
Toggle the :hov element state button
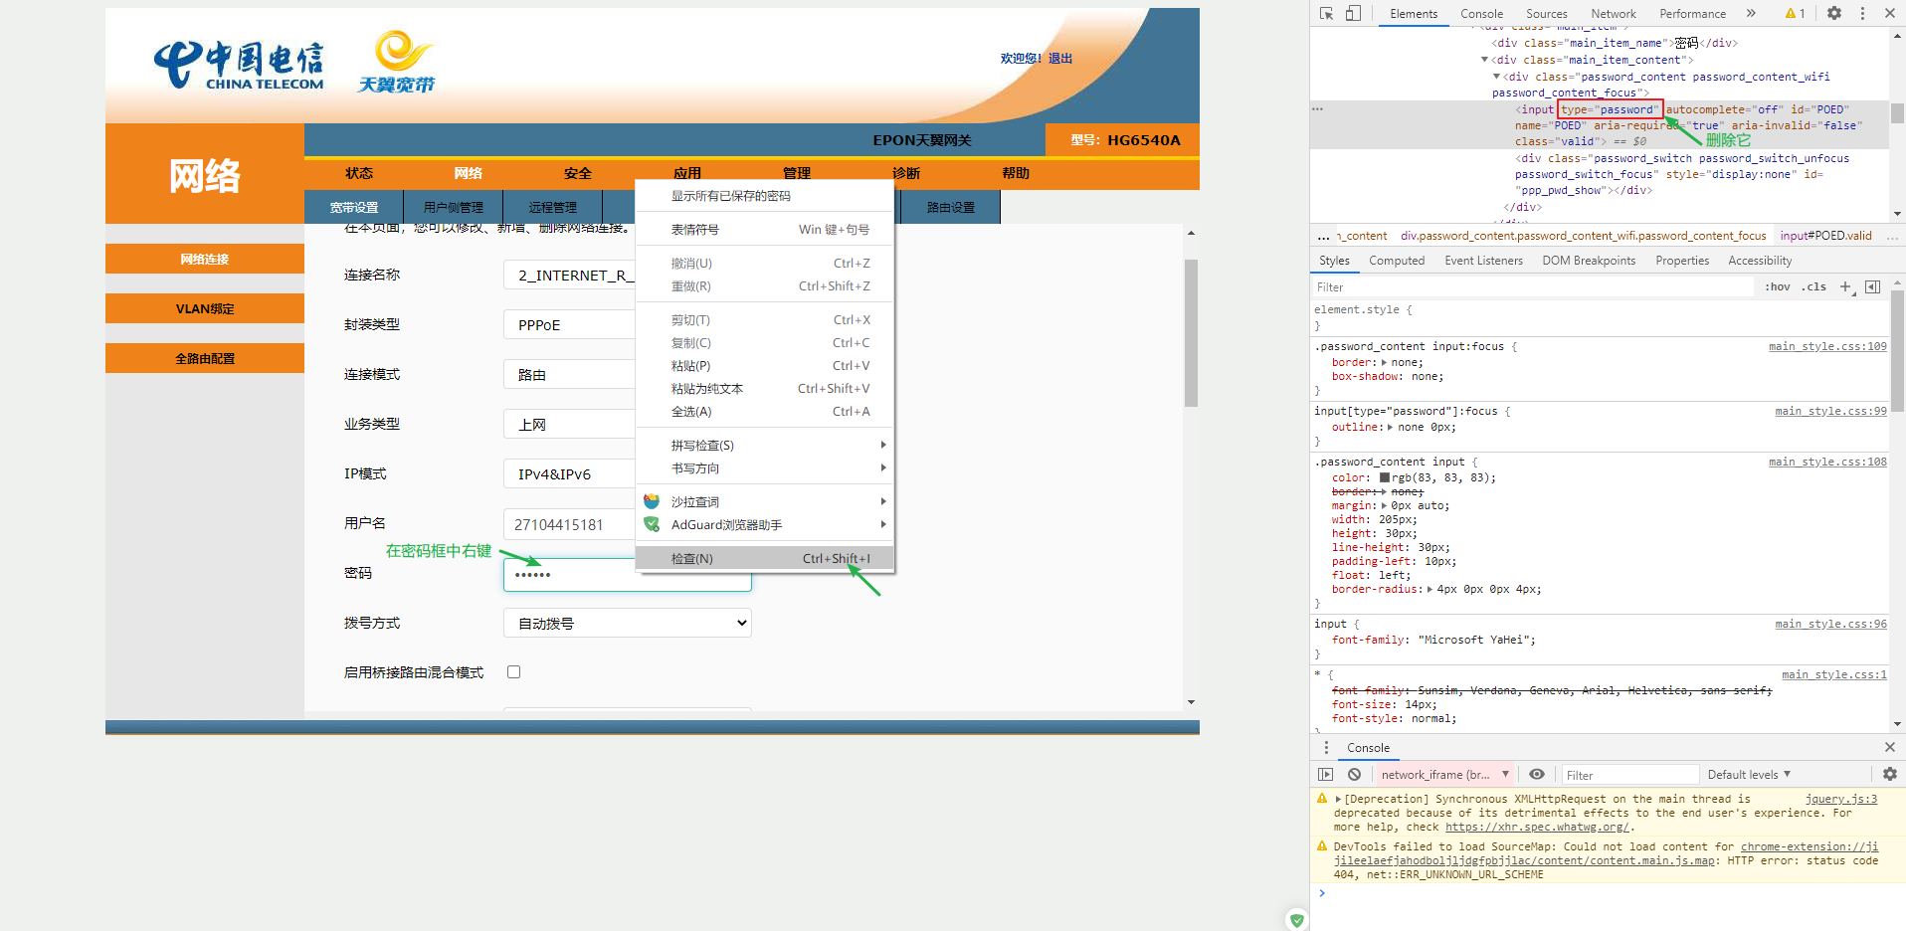point(1778,286)
